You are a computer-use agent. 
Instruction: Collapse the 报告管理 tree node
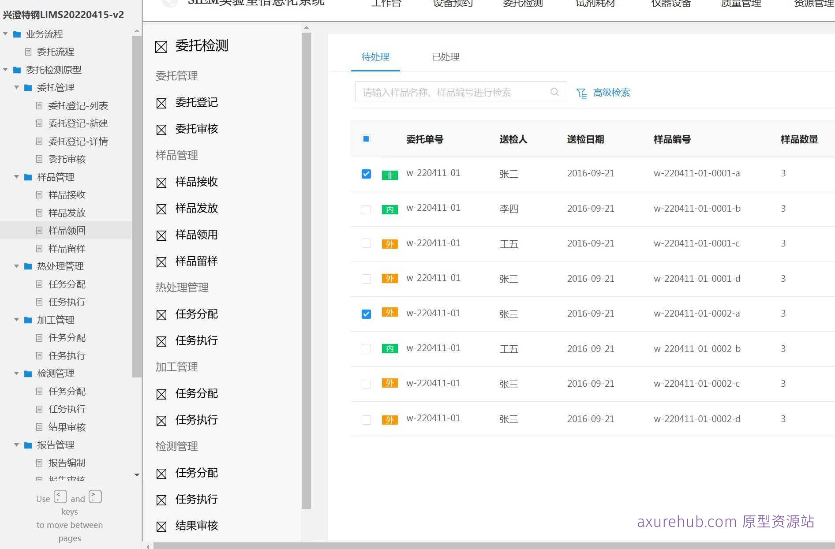click(16, 444)
